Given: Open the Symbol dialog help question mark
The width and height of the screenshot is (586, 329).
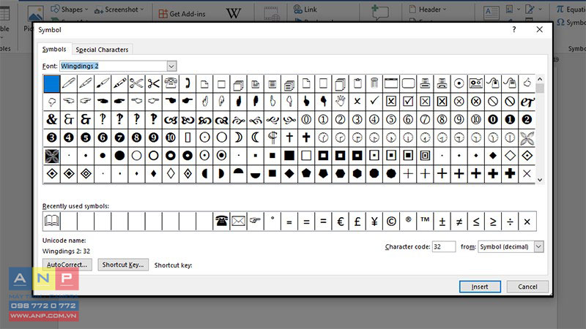Looking at the screenshot, I should click(514, 29).
